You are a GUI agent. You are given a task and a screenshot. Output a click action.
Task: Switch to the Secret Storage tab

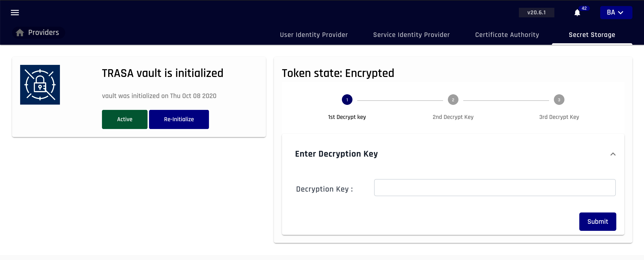[592, 35]
